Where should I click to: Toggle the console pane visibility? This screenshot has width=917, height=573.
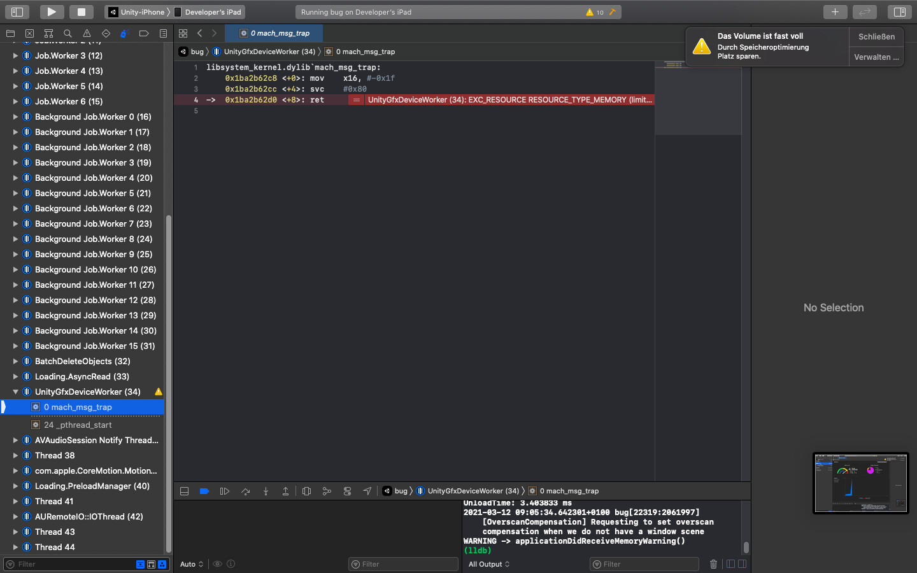[742, 564]
